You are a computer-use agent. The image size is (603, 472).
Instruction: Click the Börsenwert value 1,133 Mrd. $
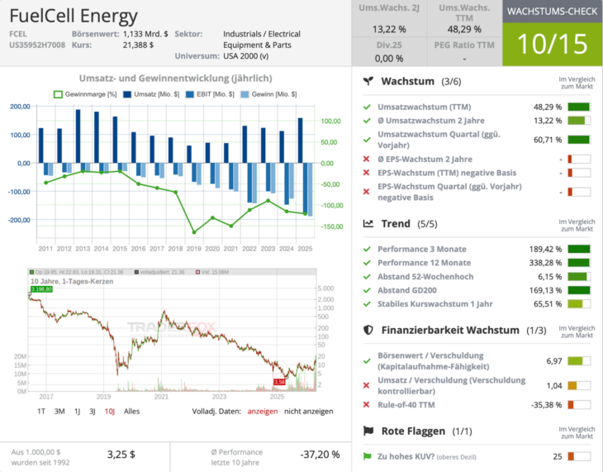(145, 34)
